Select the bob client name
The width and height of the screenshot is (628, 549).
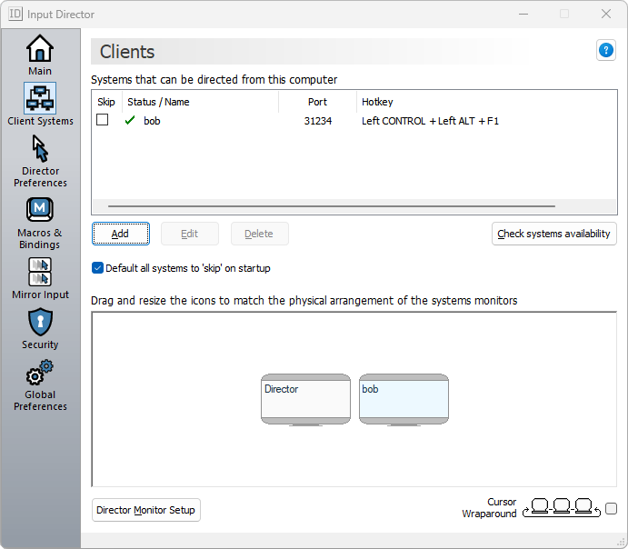(x=152, y=121)
